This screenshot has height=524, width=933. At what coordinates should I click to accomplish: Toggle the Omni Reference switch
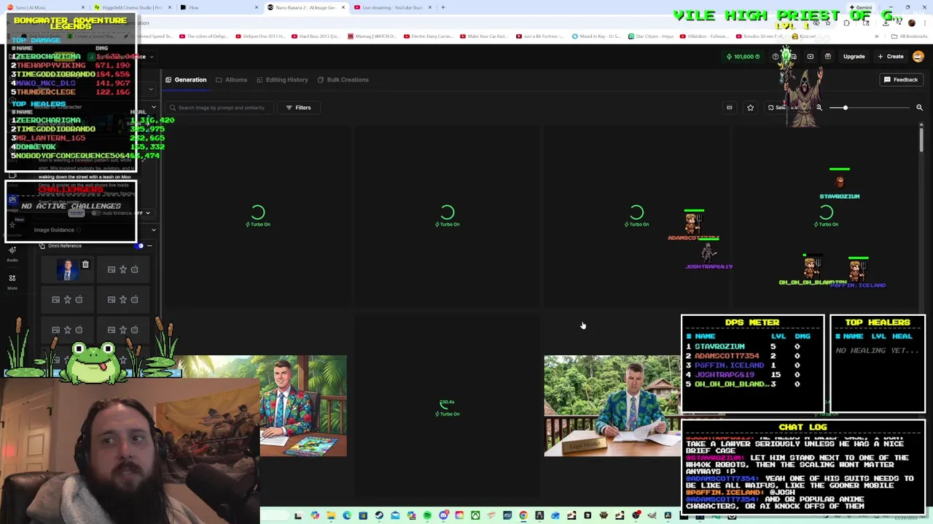coord(138,246)
